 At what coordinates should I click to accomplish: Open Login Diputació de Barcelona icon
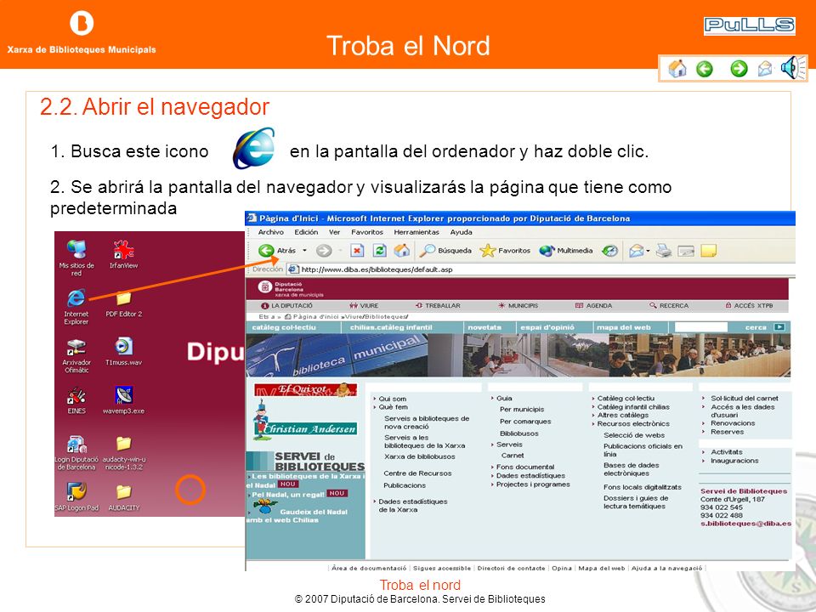76,453
